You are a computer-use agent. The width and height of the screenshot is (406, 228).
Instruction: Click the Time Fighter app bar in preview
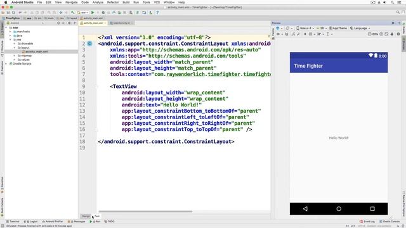[339, 66]
